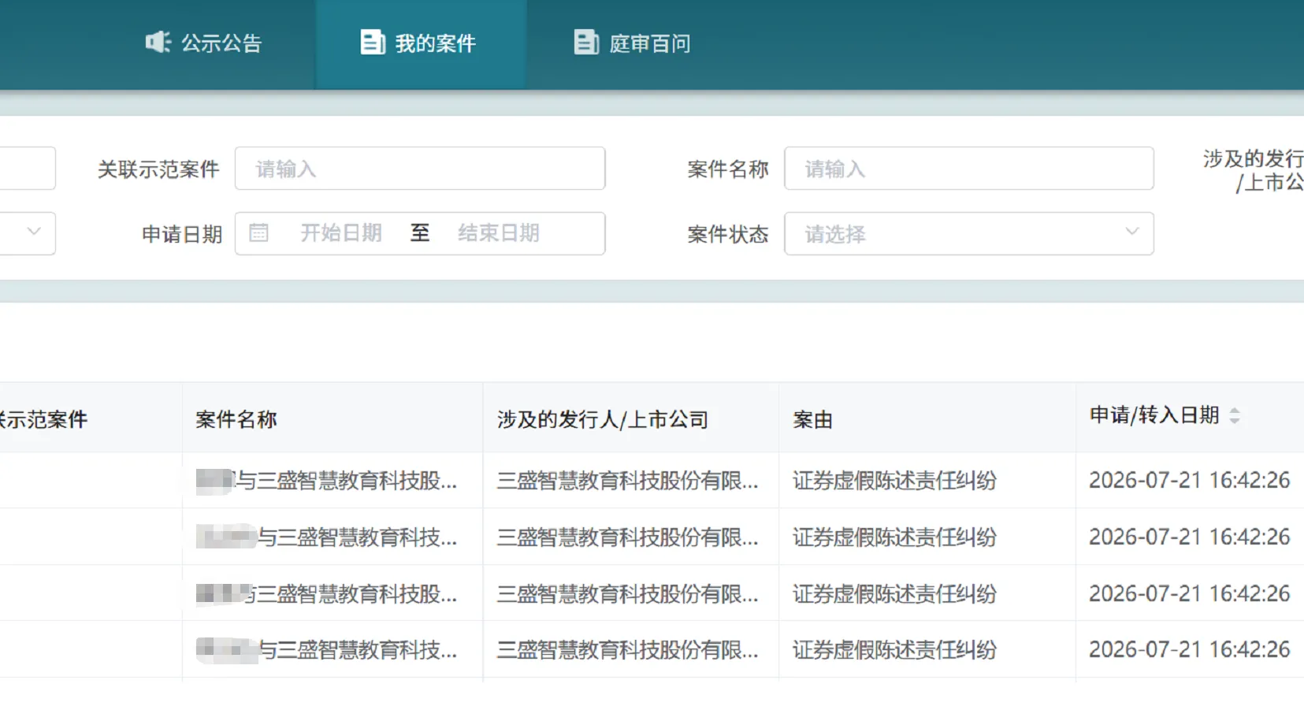Viewport: 1304px width, 710px height.
Task: Click the 涉及的发行人/上市公司 column header
Action: tap(603, 419)
